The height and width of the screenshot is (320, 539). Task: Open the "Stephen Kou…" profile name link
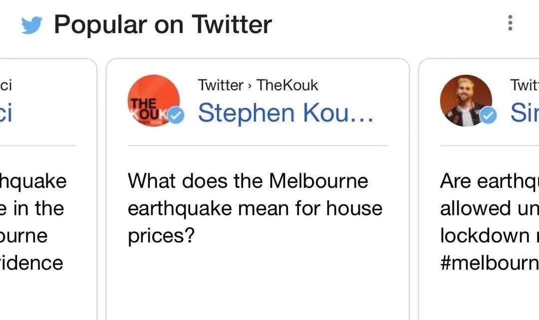285,113
